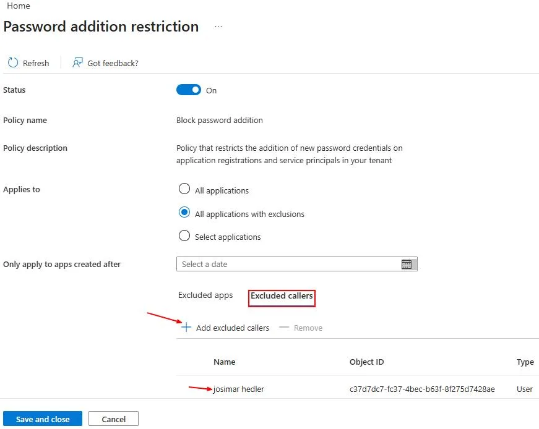This screenshot has width=539, height=429.
Task: Click Save and close button
Action: pyautogui.click(x=43, y=418)
